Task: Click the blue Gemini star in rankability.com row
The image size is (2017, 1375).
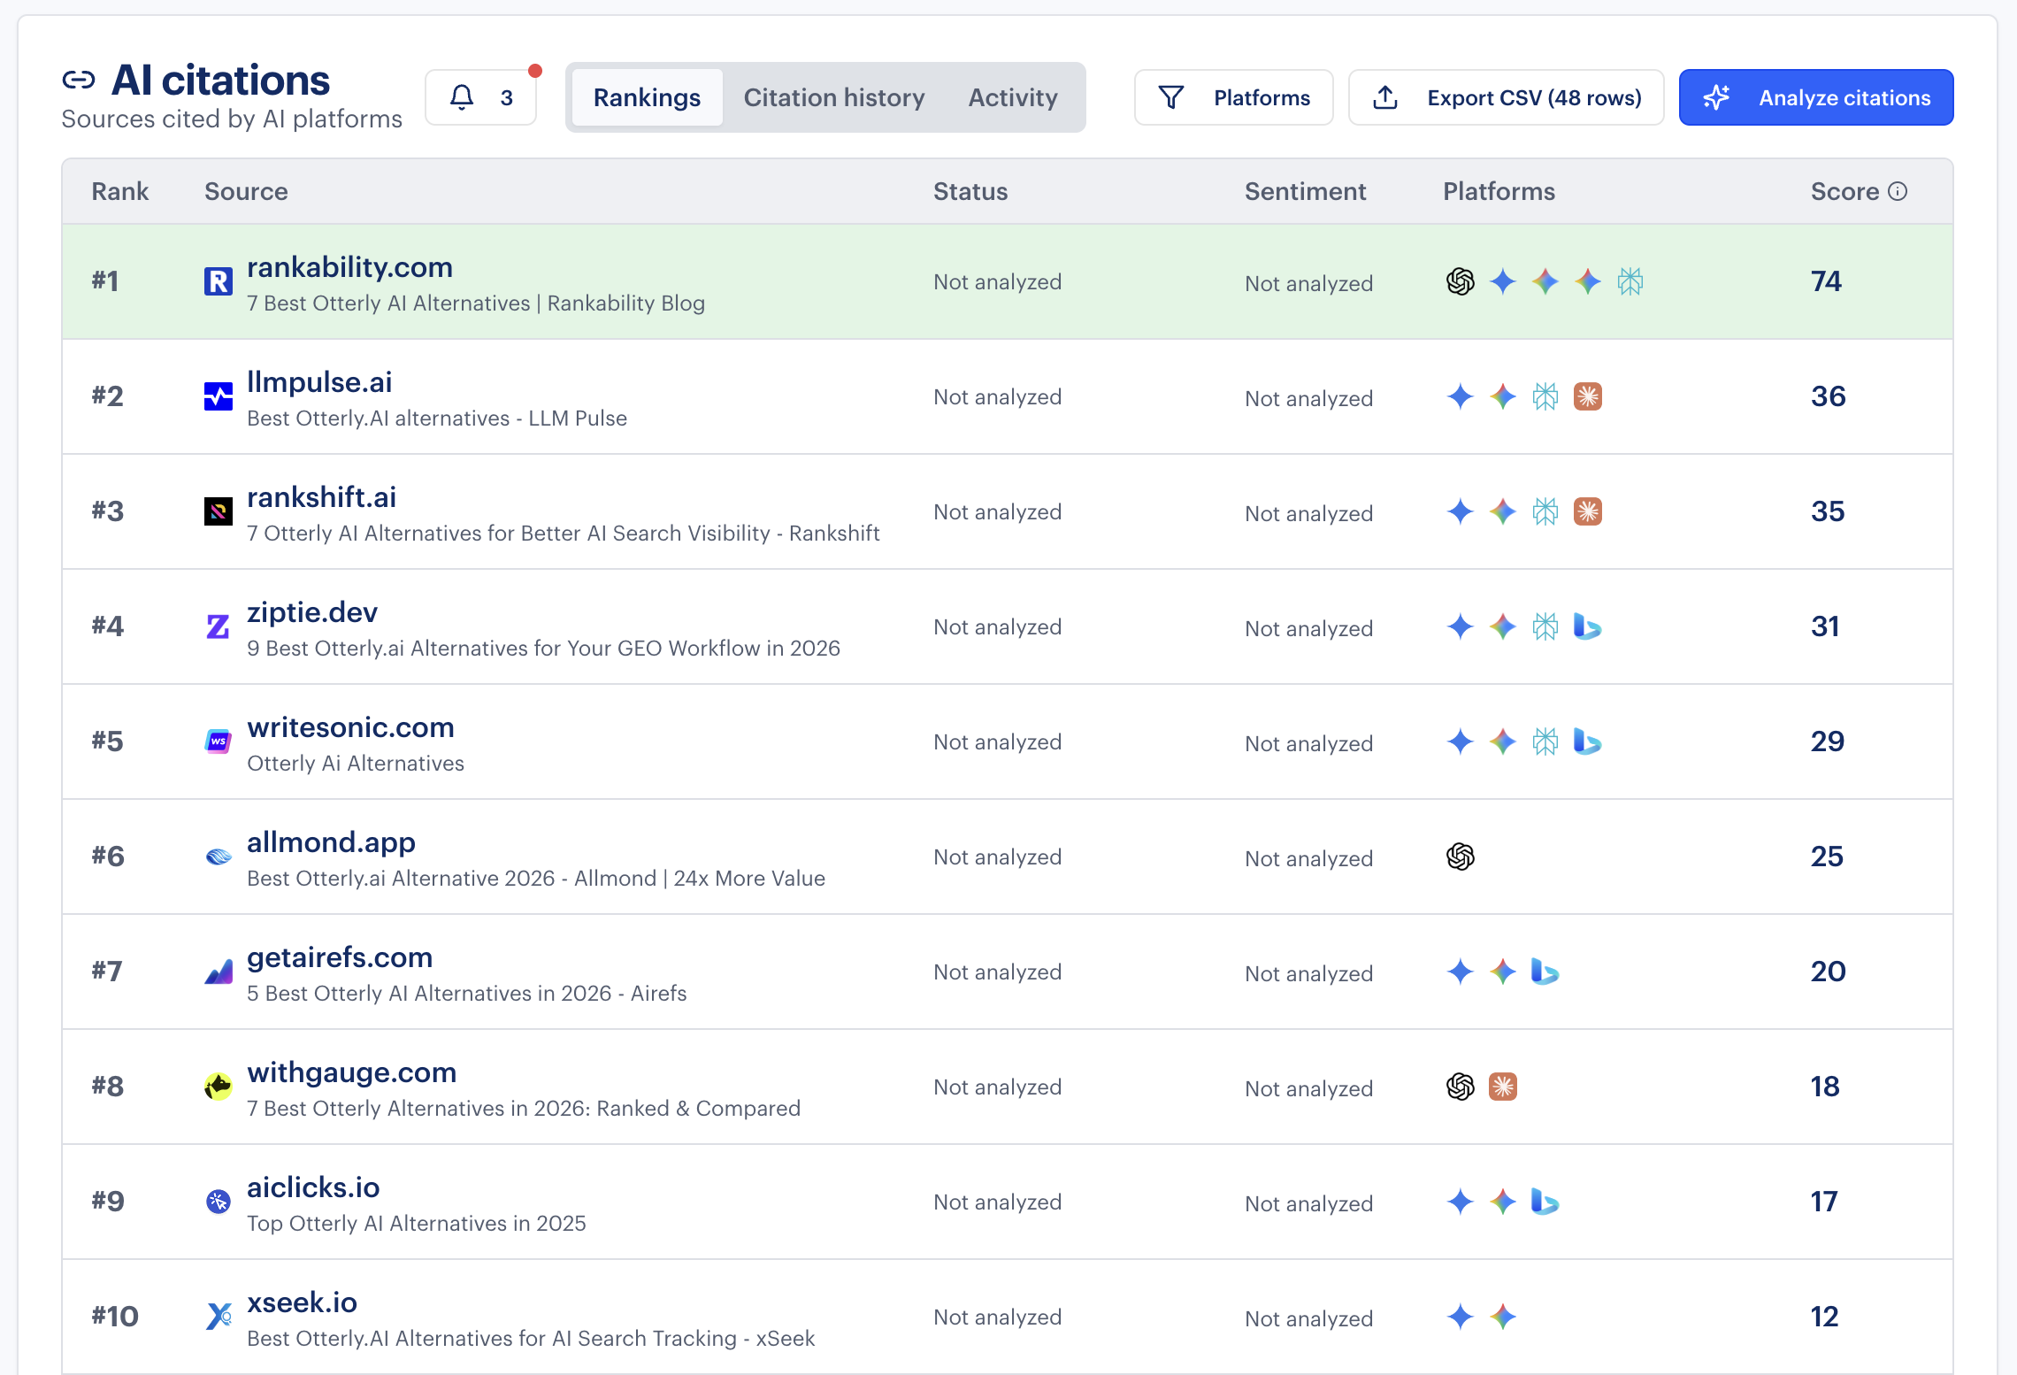Action: [x=1503, y=281]
